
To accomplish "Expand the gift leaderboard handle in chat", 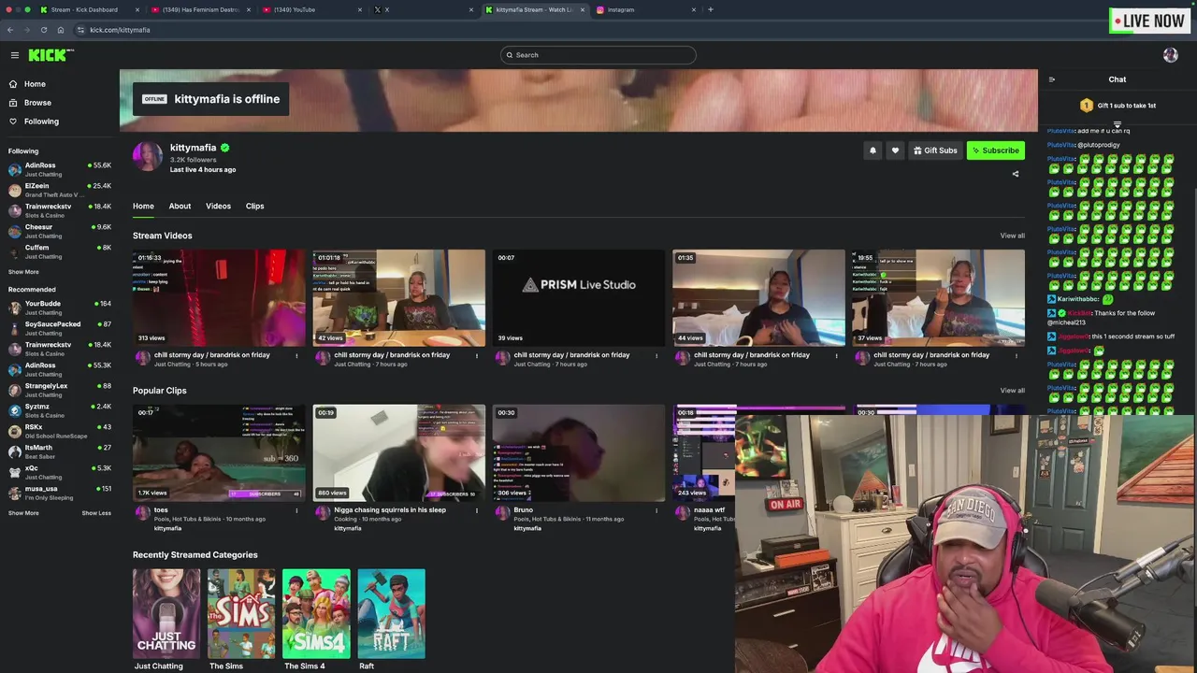I will [x=1117, y=124].
